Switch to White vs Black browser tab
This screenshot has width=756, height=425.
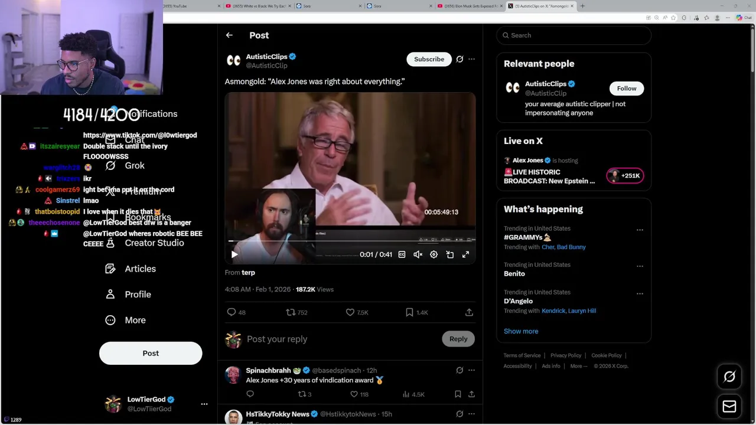(258, 6)
